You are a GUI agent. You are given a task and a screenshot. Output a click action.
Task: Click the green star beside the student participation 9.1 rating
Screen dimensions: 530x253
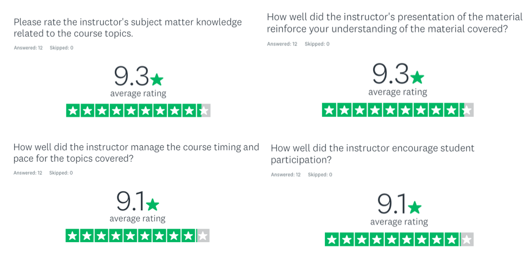point(415,207)
